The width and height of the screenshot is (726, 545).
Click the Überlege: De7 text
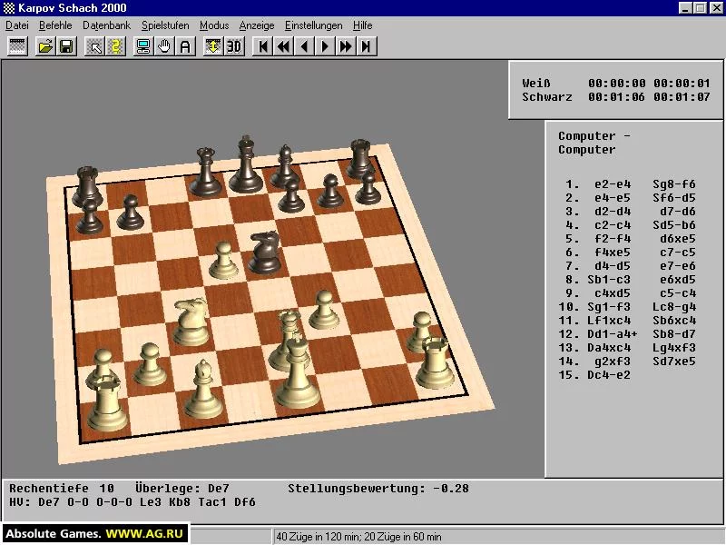[182, 489]
